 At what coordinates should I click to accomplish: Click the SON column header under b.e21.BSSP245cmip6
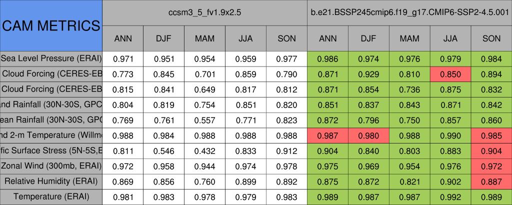(491, 38)
